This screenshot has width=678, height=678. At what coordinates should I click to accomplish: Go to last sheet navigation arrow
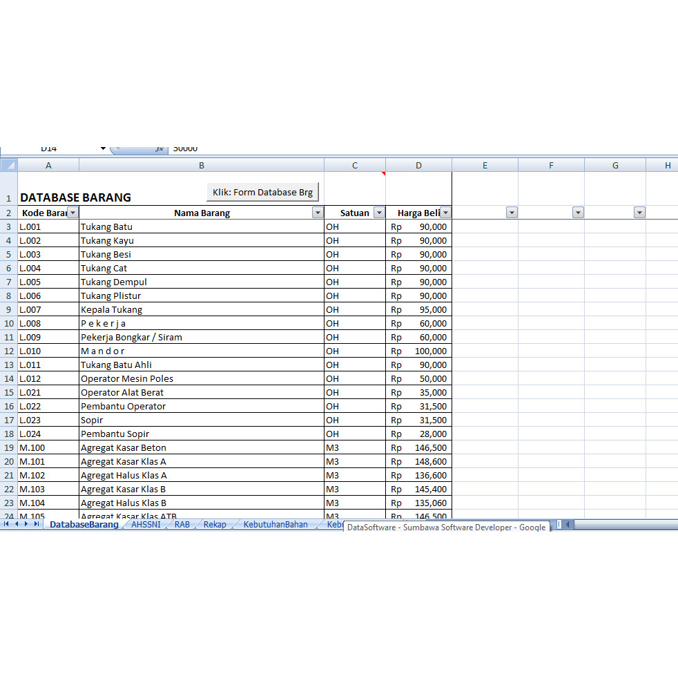pos(37,524)
